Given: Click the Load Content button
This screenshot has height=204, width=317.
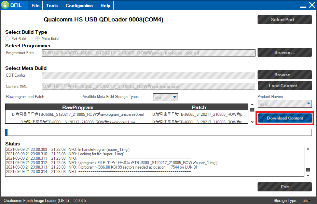Looking at the screenshot, I should (x=285, y=86).
